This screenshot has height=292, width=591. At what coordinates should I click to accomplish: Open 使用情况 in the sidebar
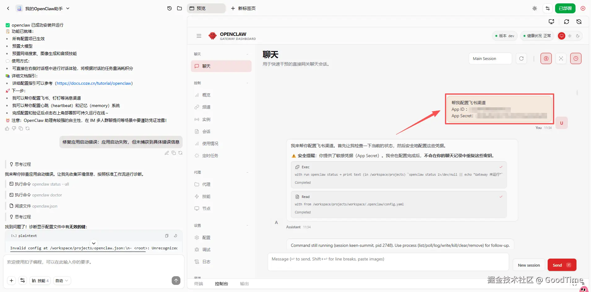[221, 144]
